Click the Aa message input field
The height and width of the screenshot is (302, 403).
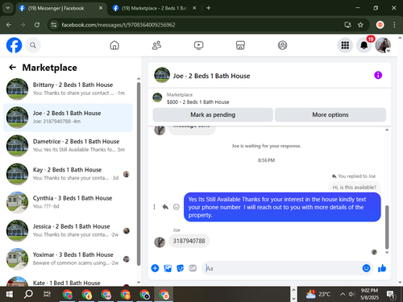[x=282, y=268]
